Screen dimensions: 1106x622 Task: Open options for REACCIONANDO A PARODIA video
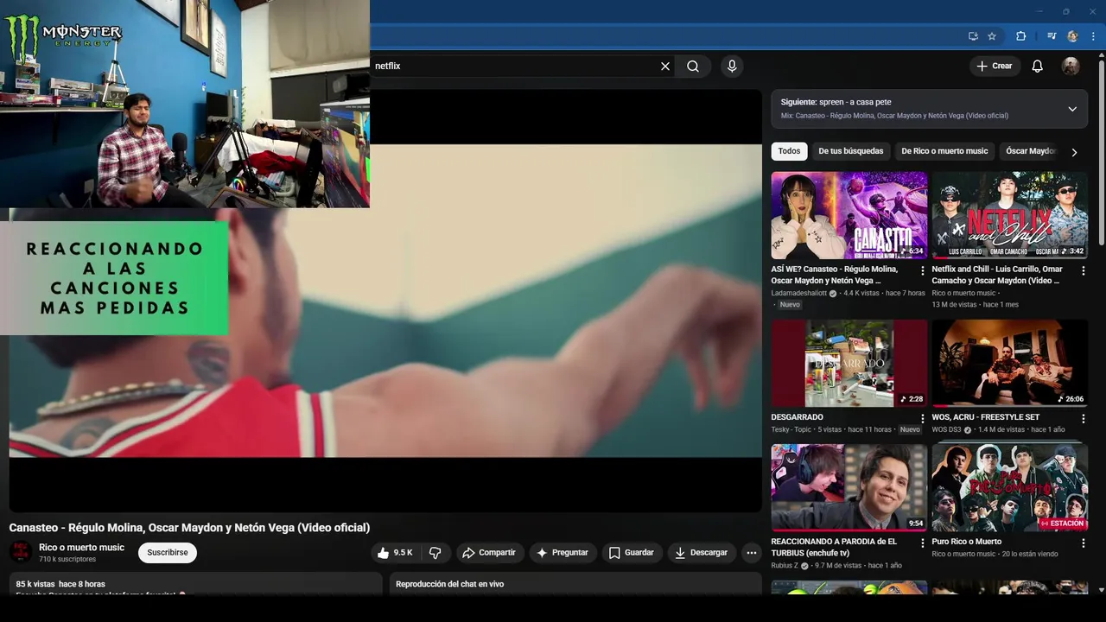923,543
